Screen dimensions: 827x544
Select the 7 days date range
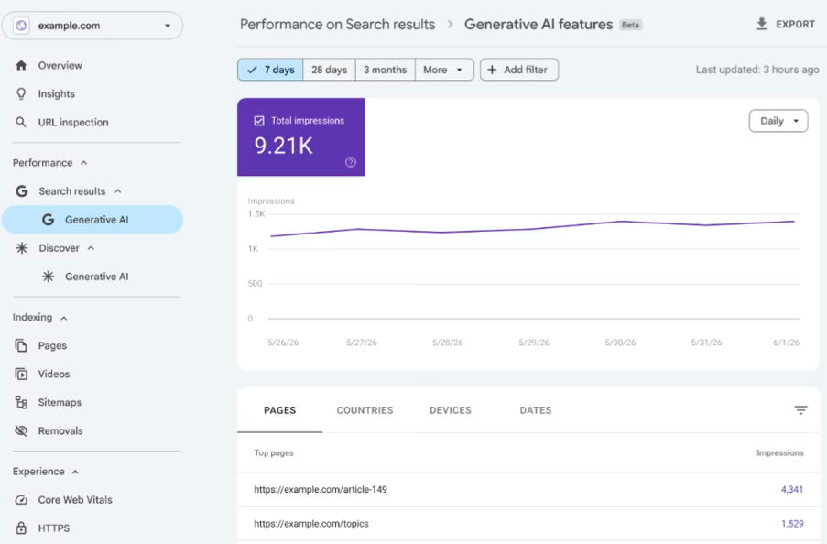pyautogui.click(x=270, y=70)
